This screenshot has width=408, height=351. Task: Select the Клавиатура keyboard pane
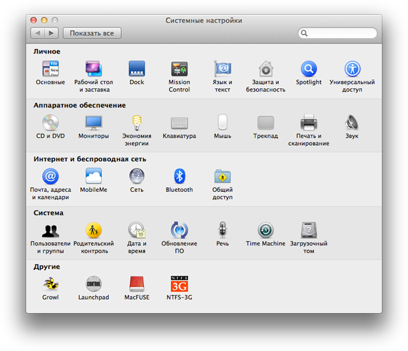pyautogui.click(x=179, y=123)
